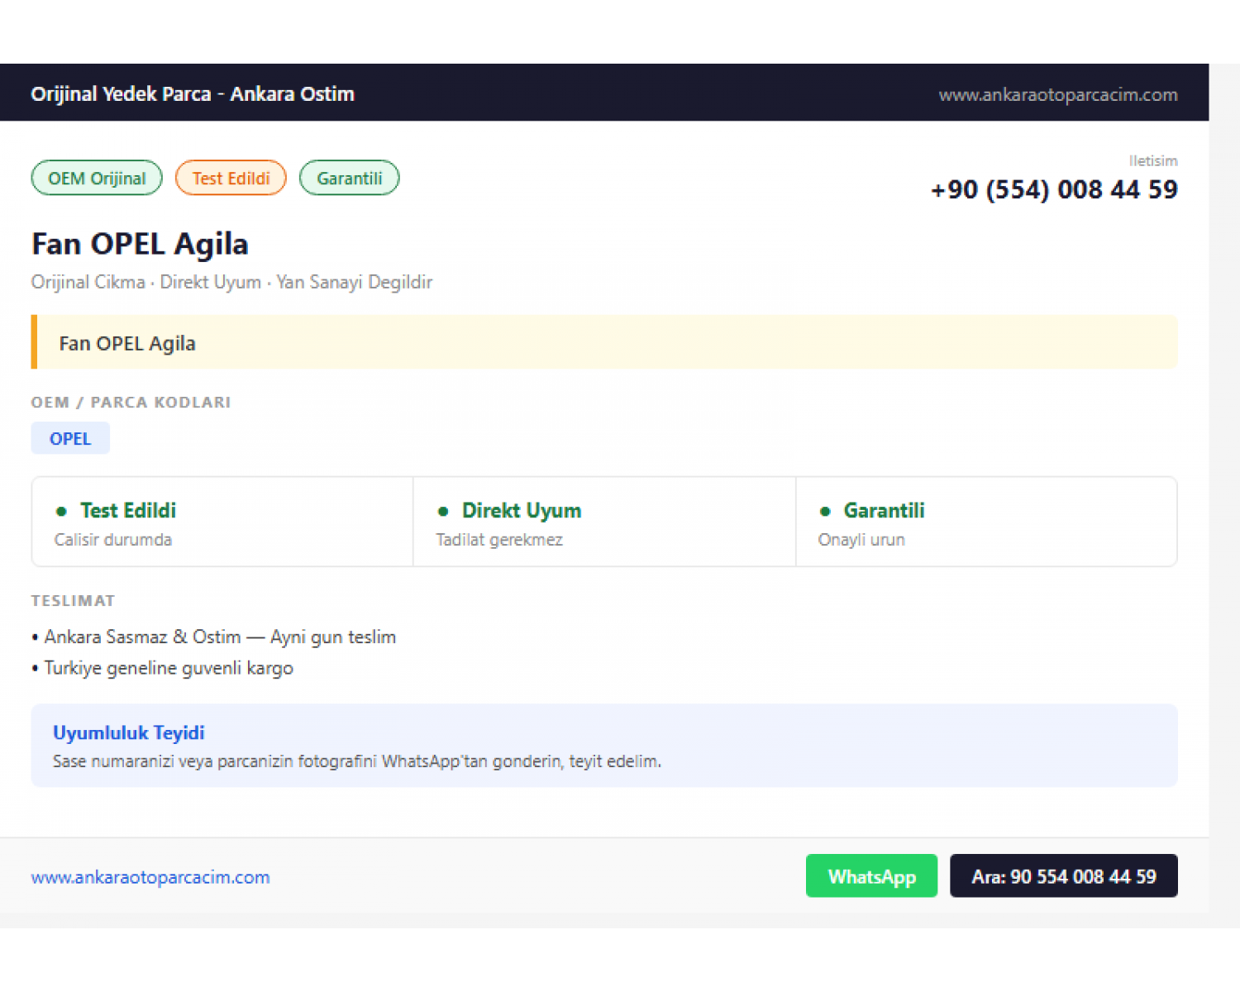Click the Fan OPEL Agila main title
The image size is (1240, 992).
140,244
